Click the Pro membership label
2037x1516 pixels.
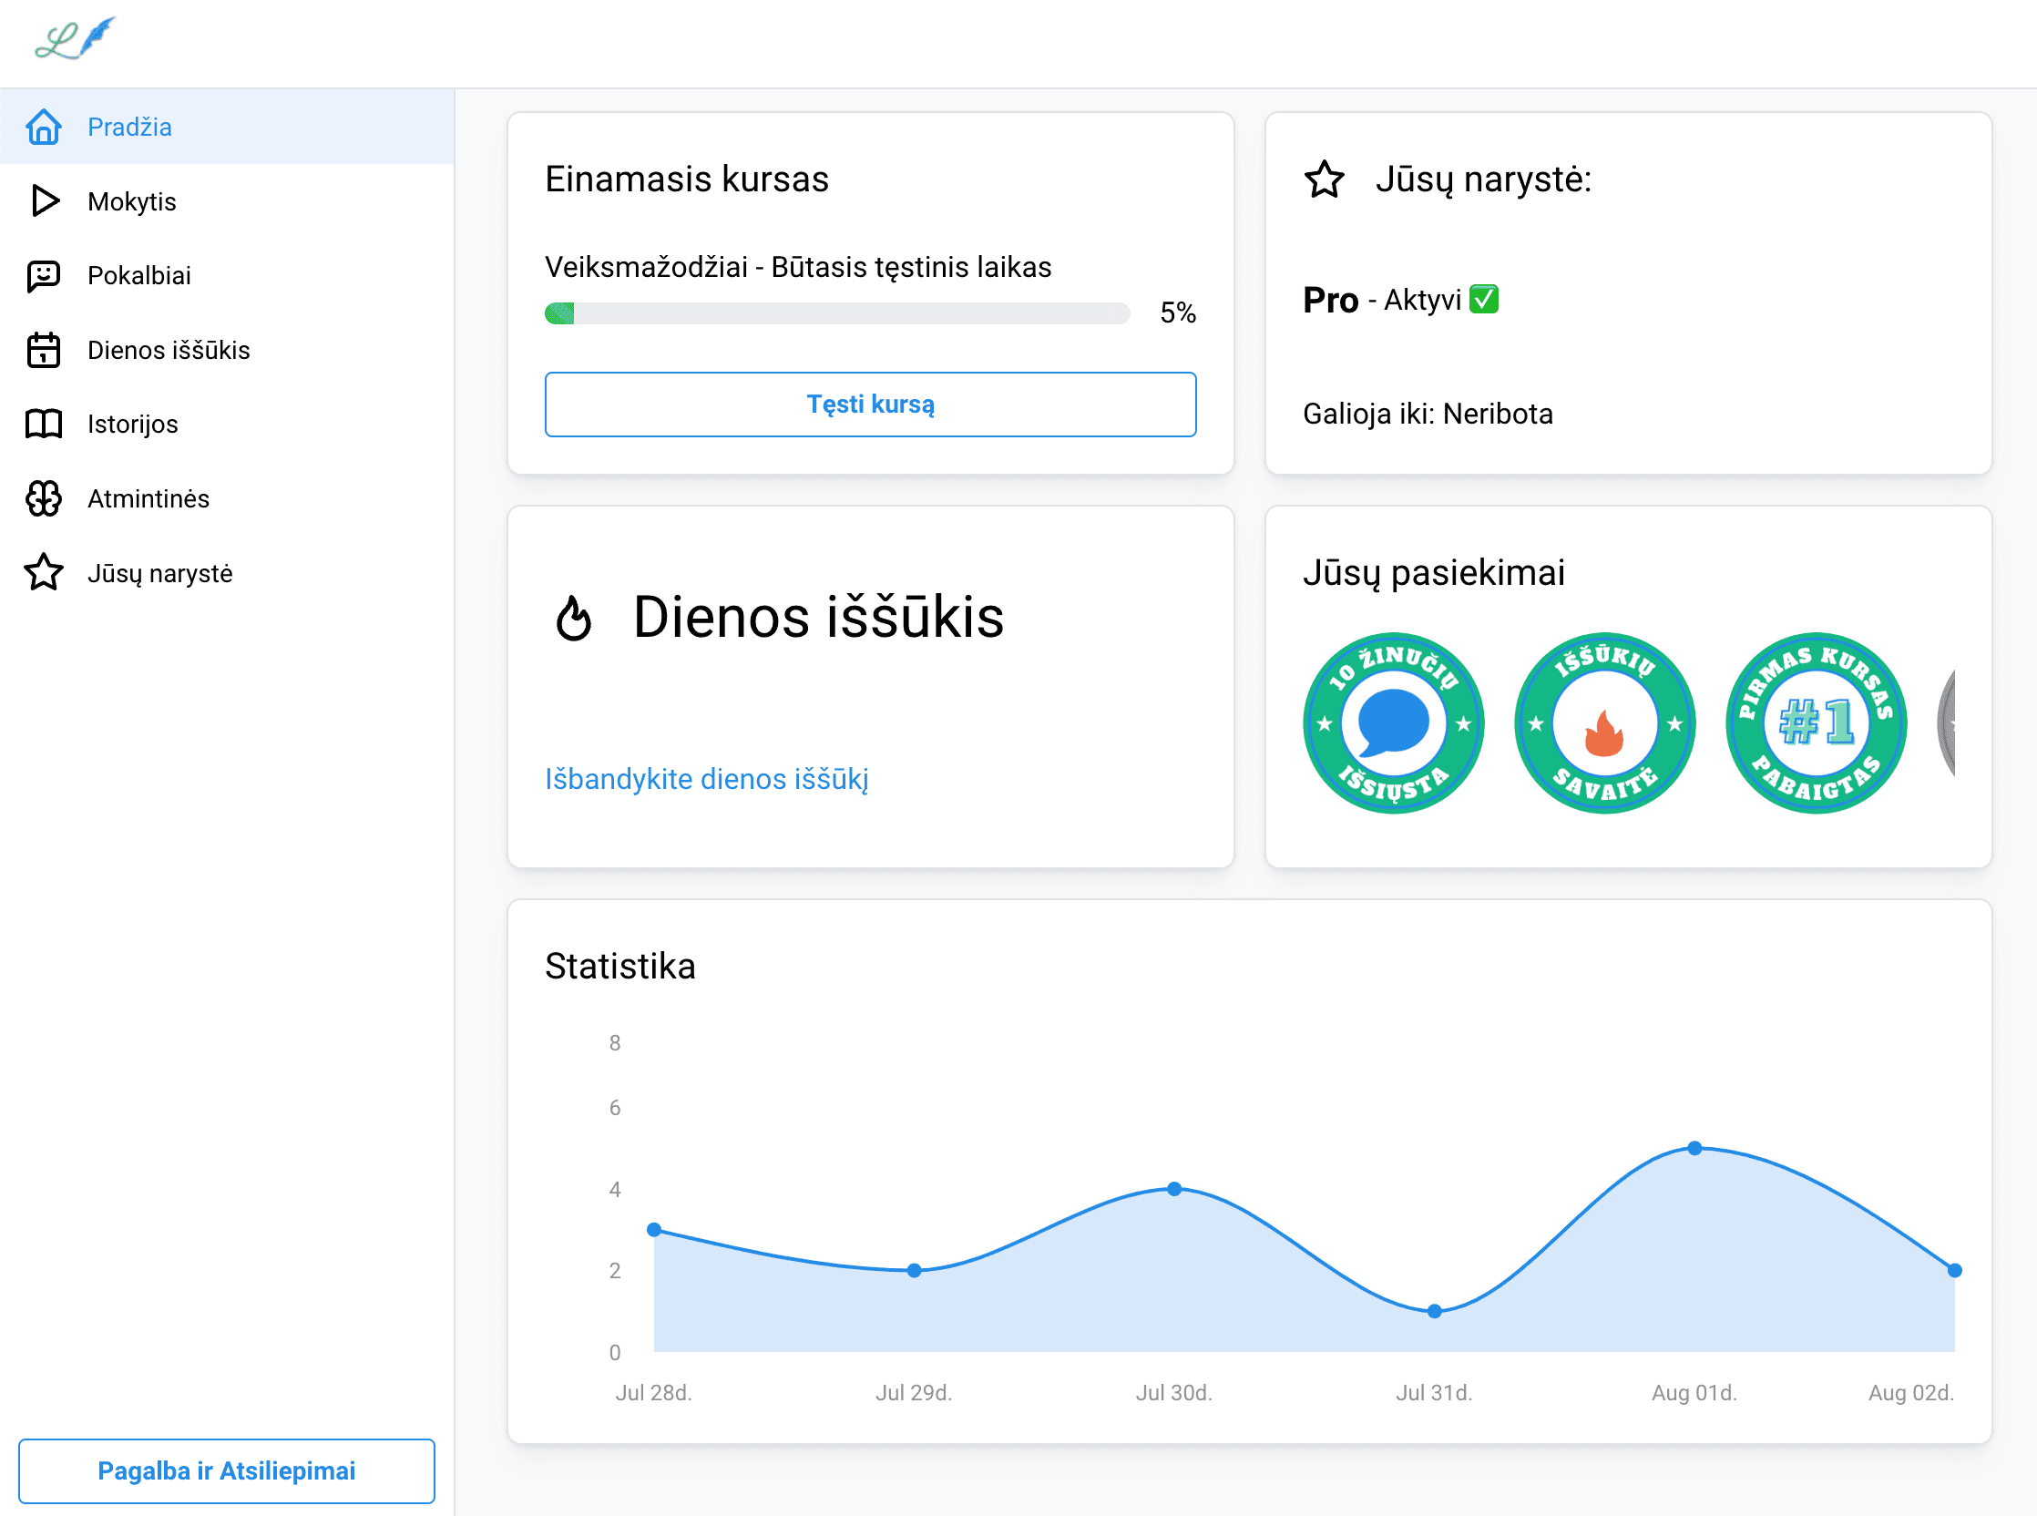[1330, 300]
